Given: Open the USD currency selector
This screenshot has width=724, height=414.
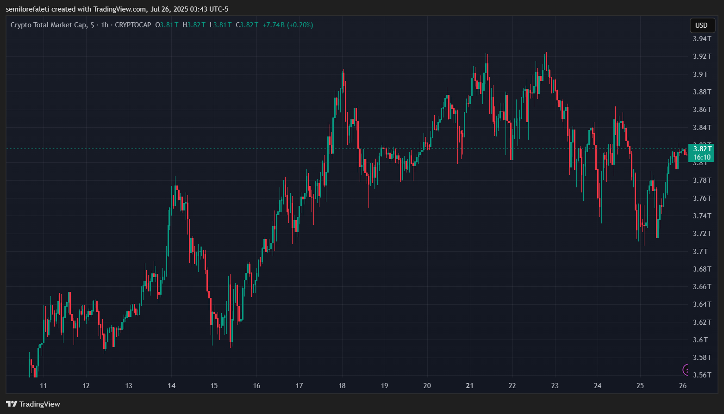Looking at the screenshot, I should (x=701, y=25).
